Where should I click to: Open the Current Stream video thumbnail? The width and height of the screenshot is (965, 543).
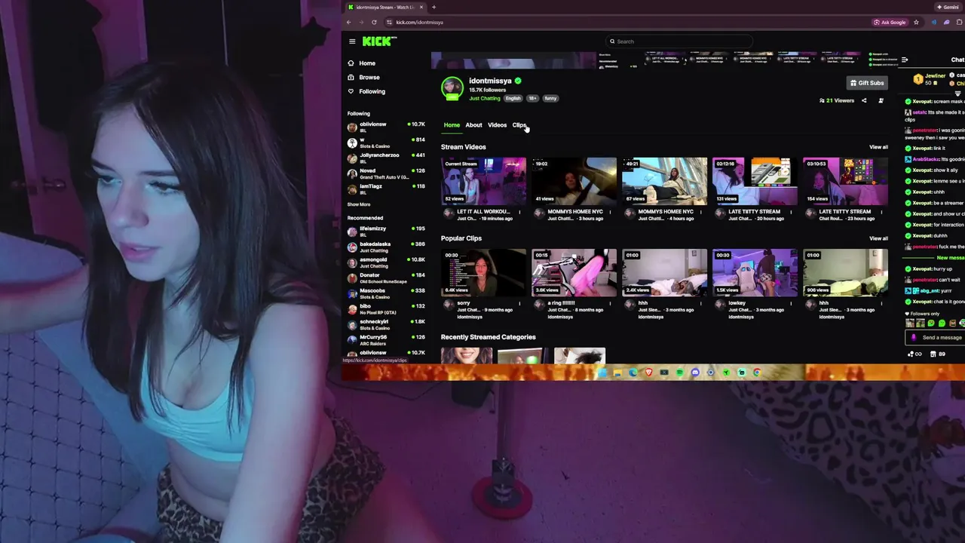(x=483, y=181)
